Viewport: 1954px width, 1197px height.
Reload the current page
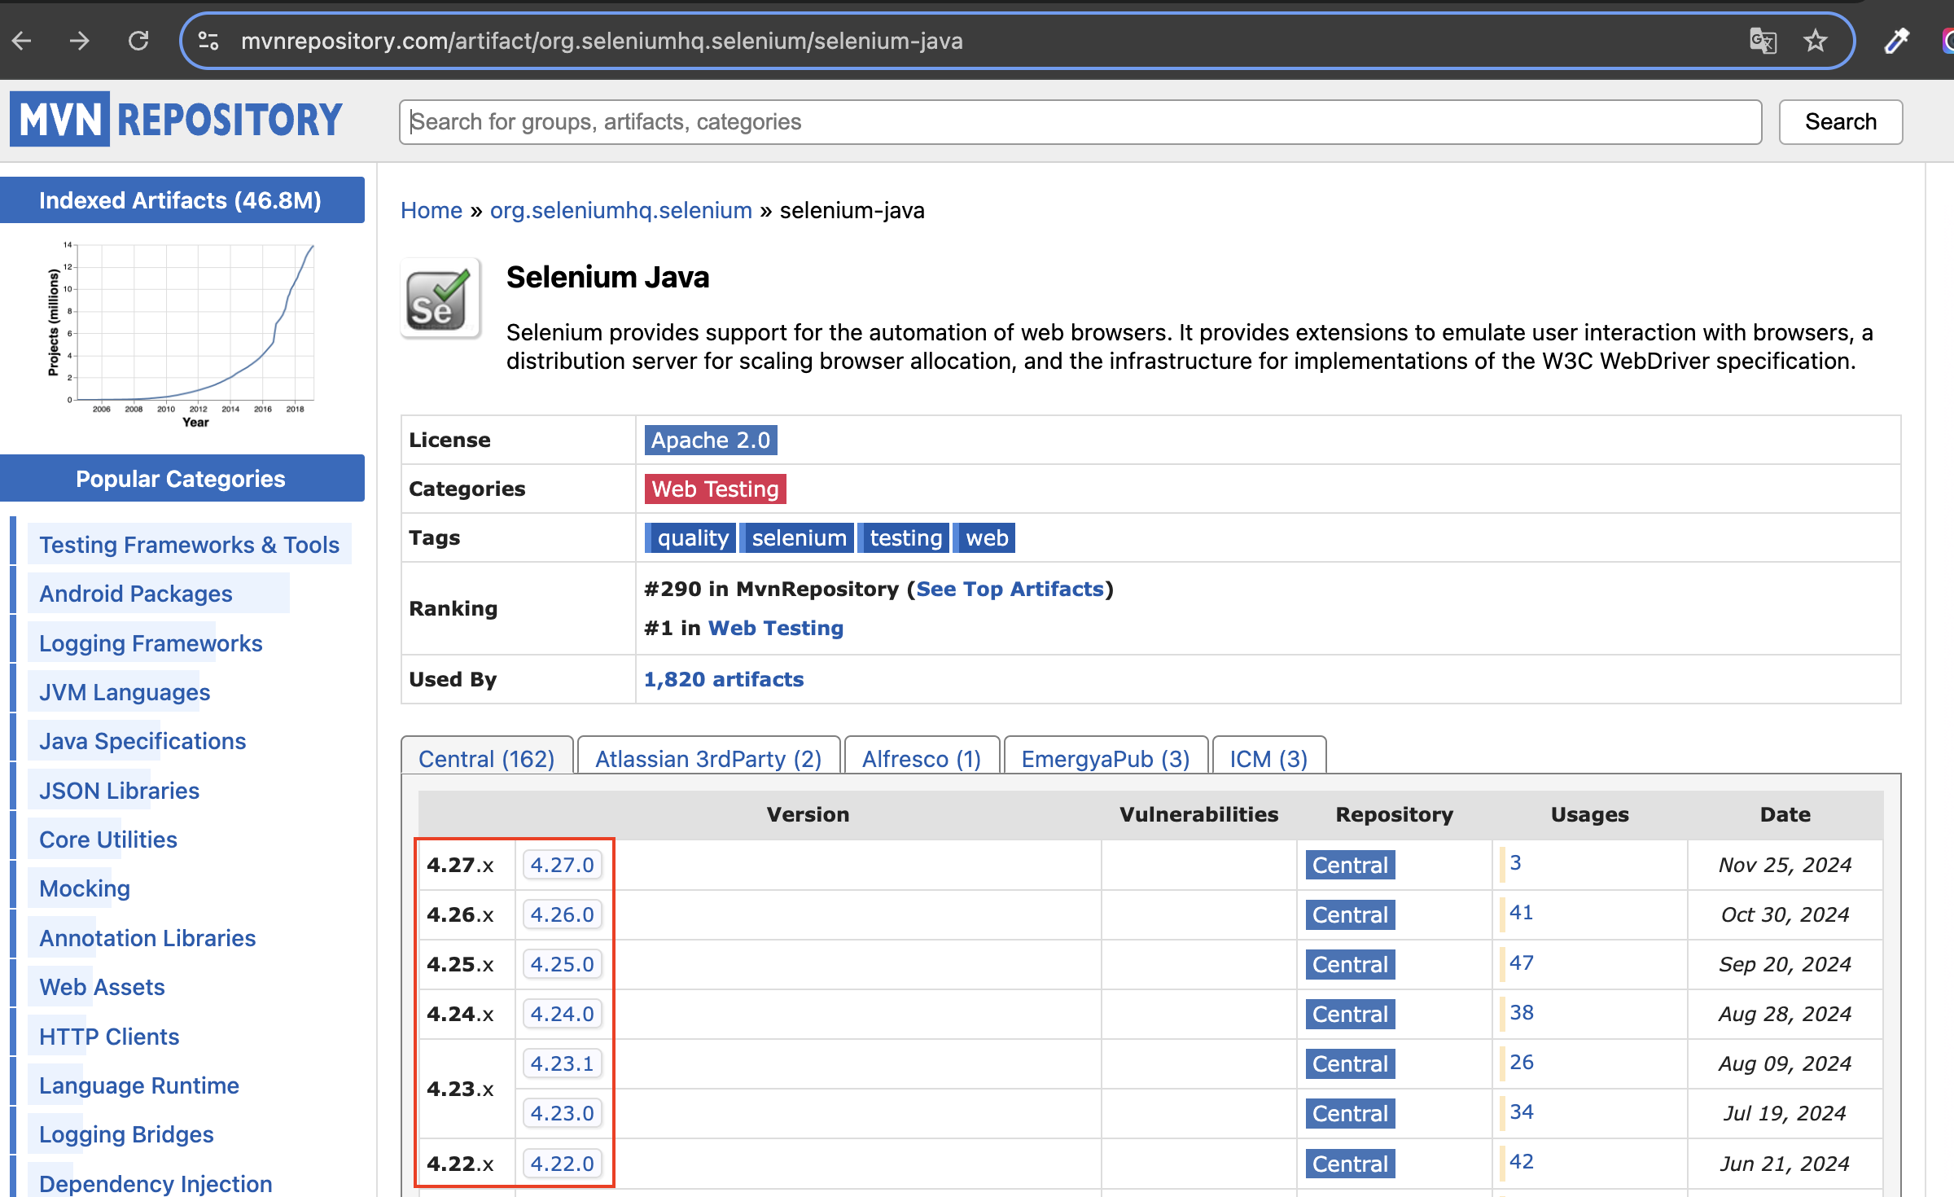pos(138,41)
